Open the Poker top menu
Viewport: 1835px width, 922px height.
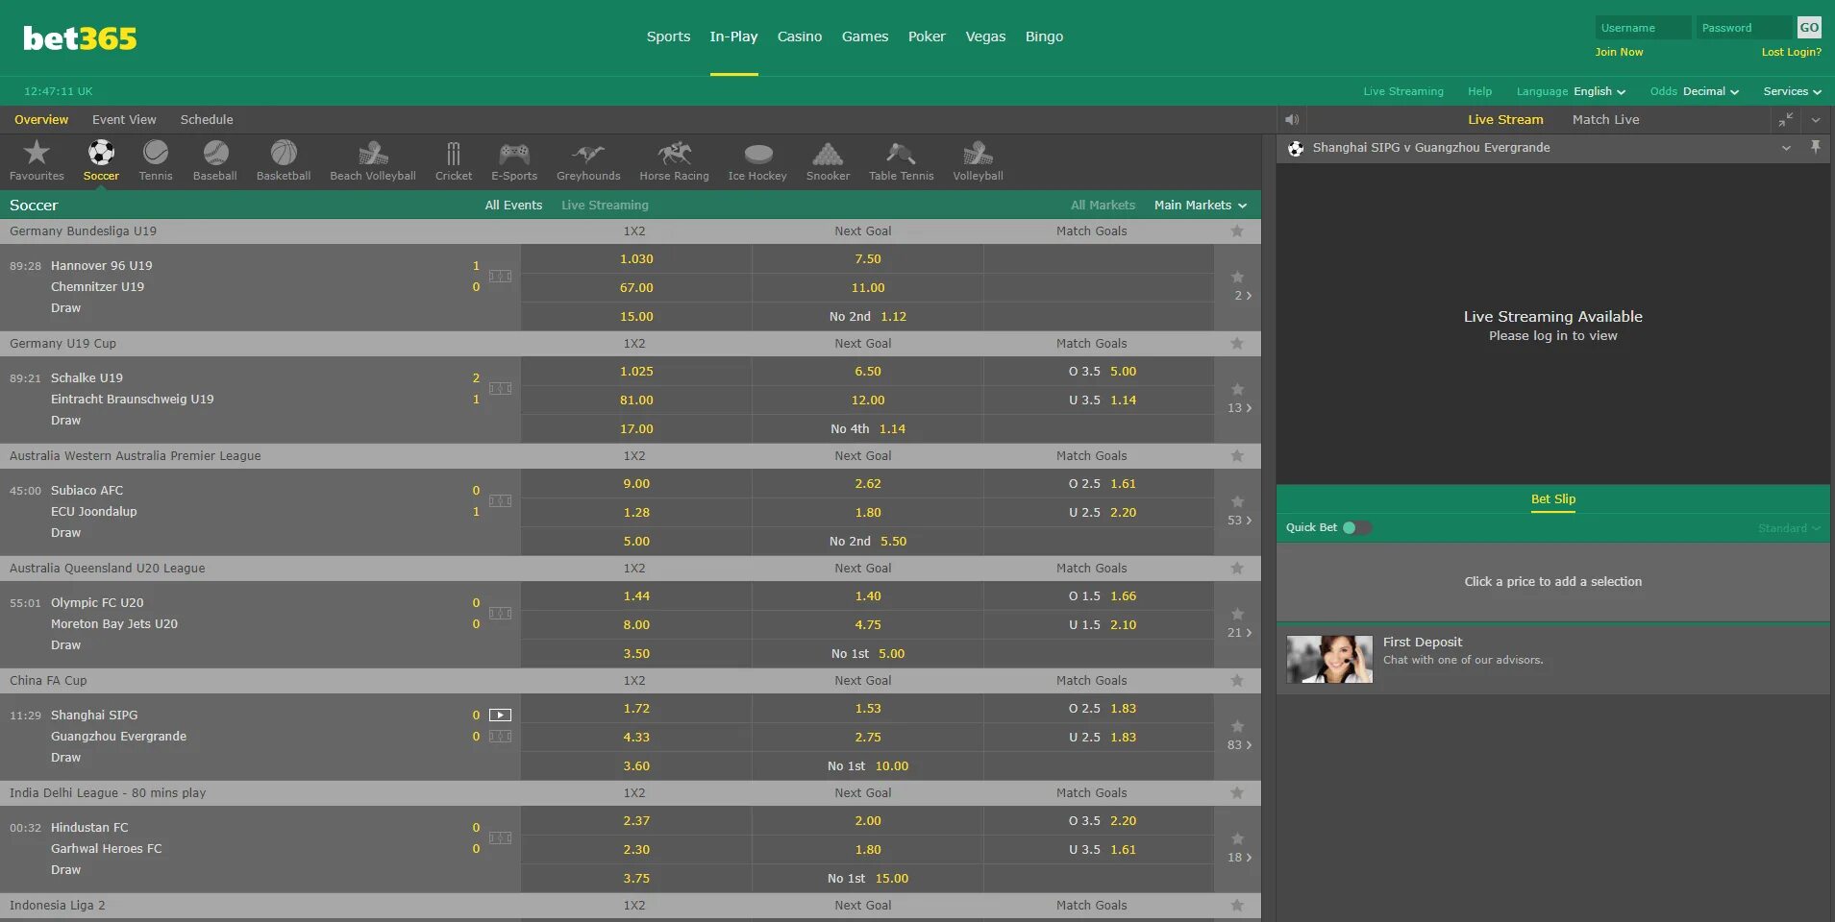[x=927, y=36]
